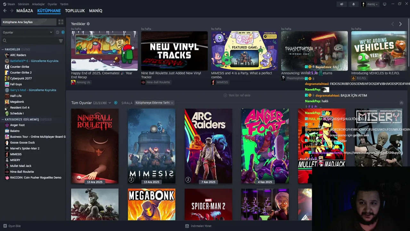Collapse the FAVORİLER category

pyautogui.click(x=3, y=49)
